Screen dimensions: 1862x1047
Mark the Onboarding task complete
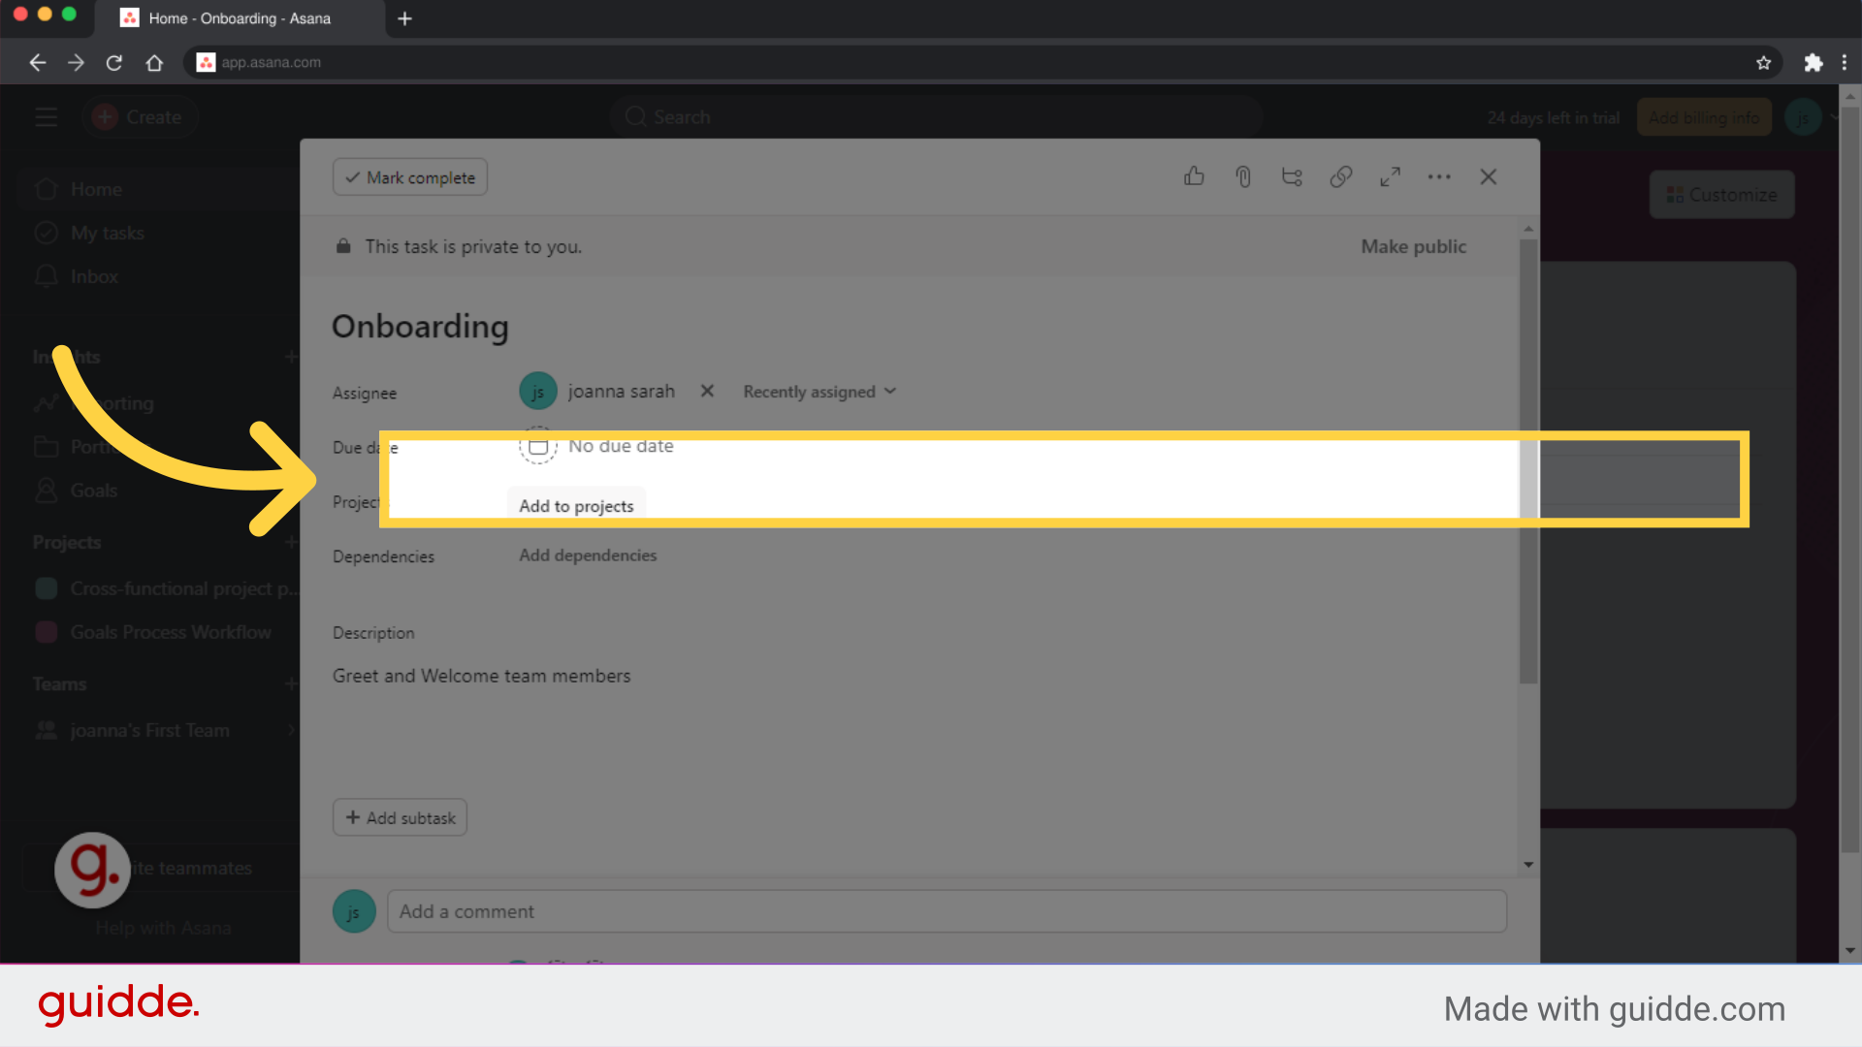coord(409,176)
